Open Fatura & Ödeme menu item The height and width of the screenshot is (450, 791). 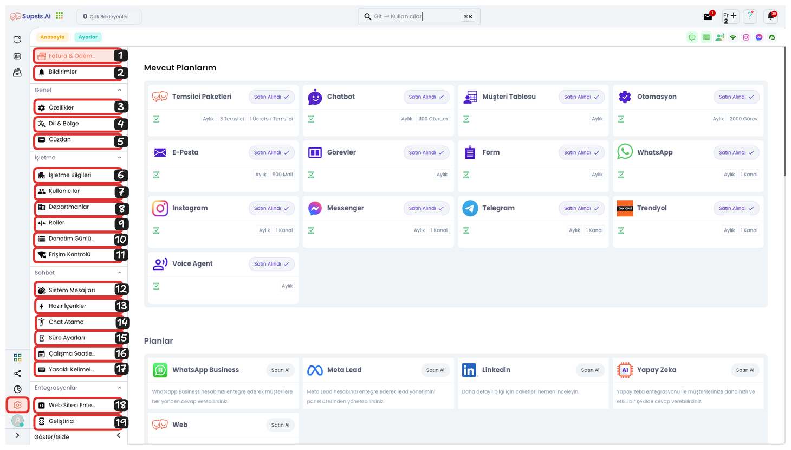coord(79,56)
